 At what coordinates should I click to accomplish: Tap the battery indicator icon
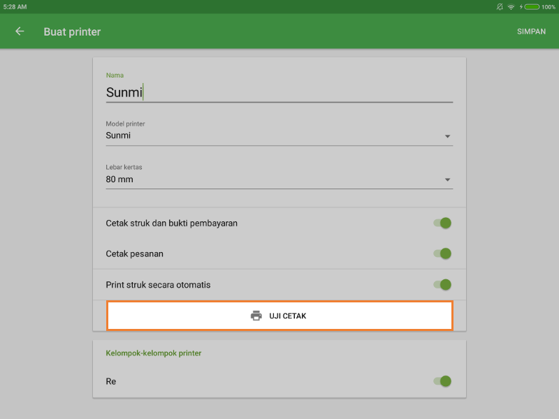[532, 6]
